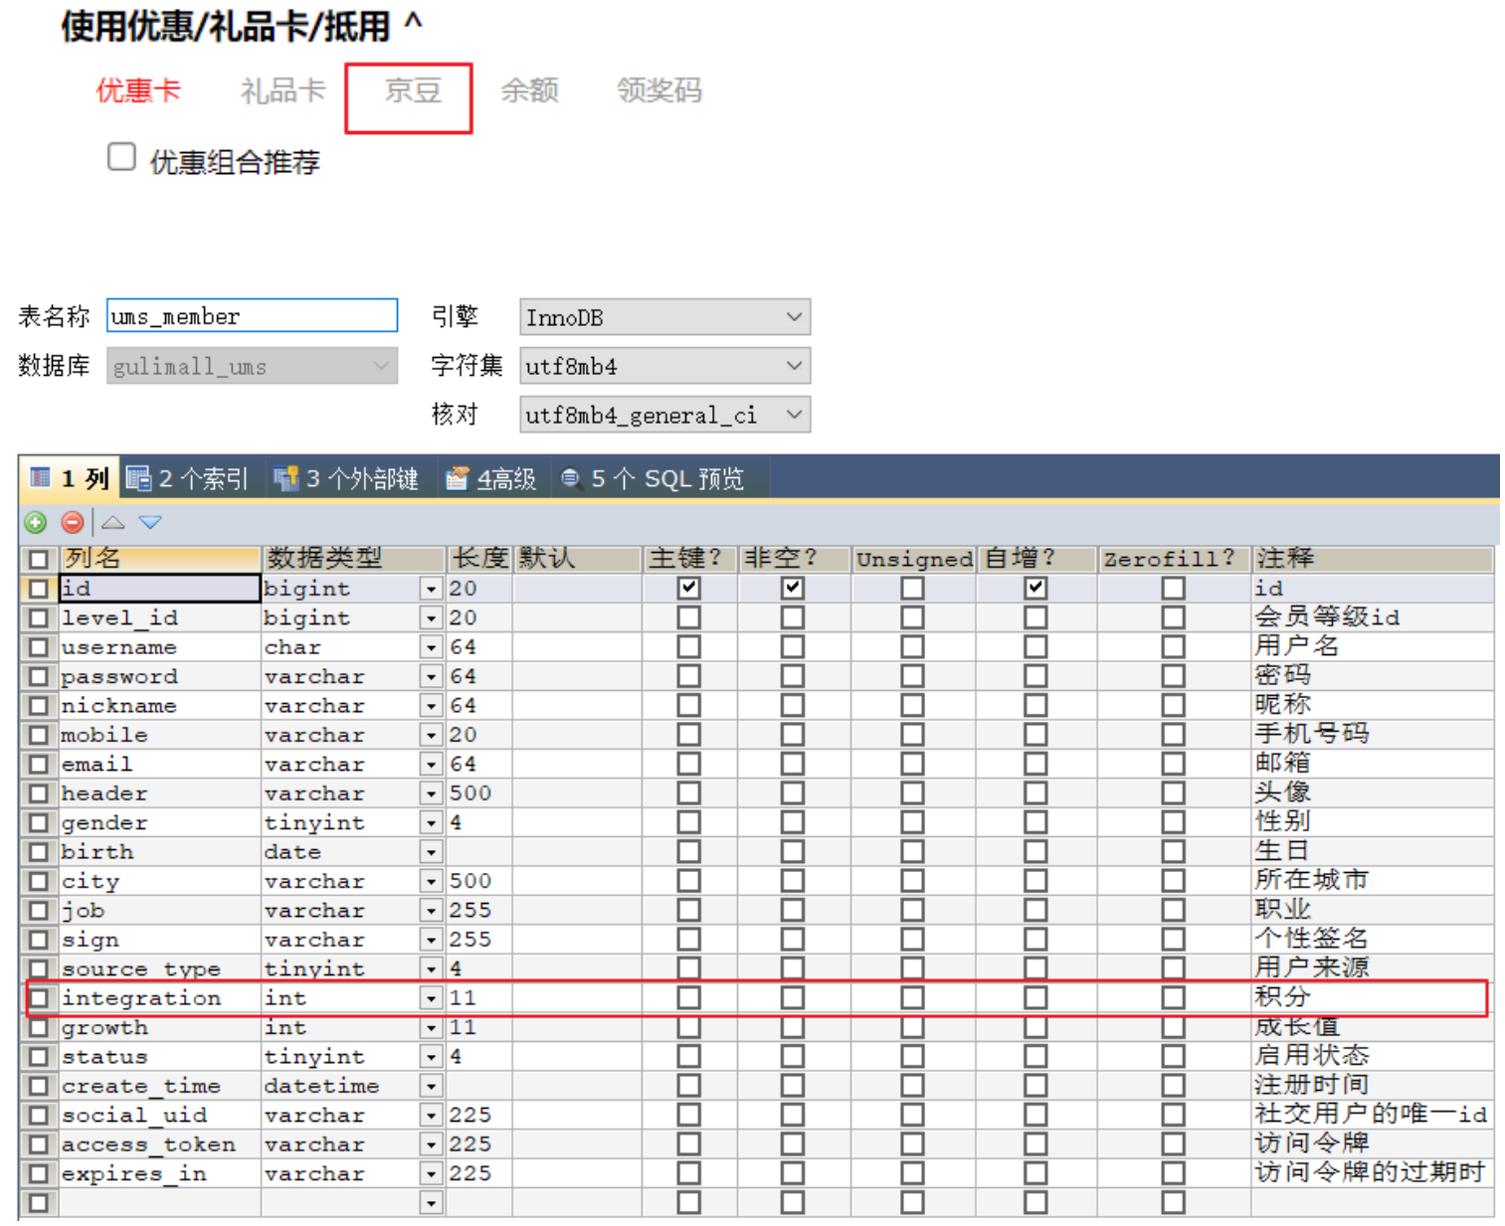Open the 4高级 tab

pyautogui.click(x=491, y=478)
